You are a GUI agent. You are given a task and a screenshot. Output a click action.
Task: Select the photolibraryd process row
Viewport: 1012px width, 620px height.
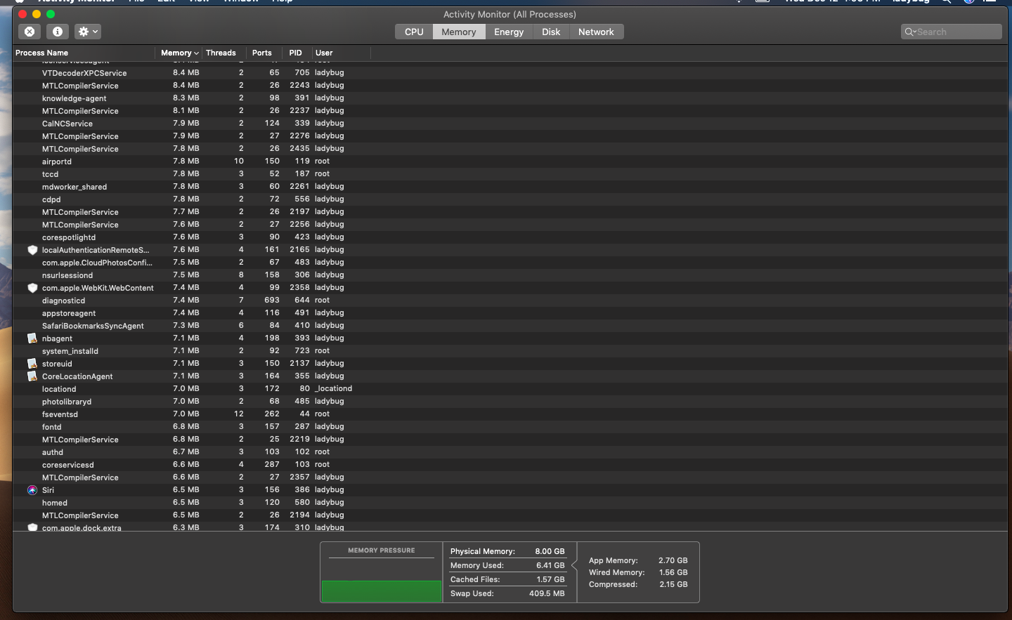click(x=510, y=402)
